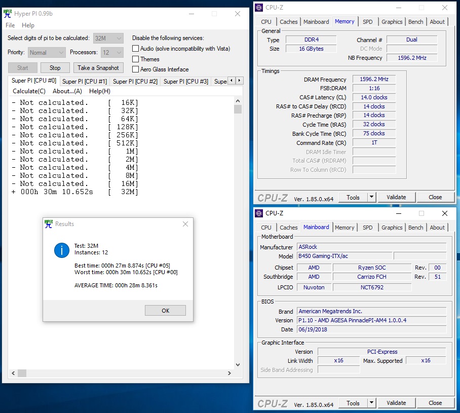Expand the Tools arrow in Memory CPU-Z window
460x413 pixels.
coord(371,197)
